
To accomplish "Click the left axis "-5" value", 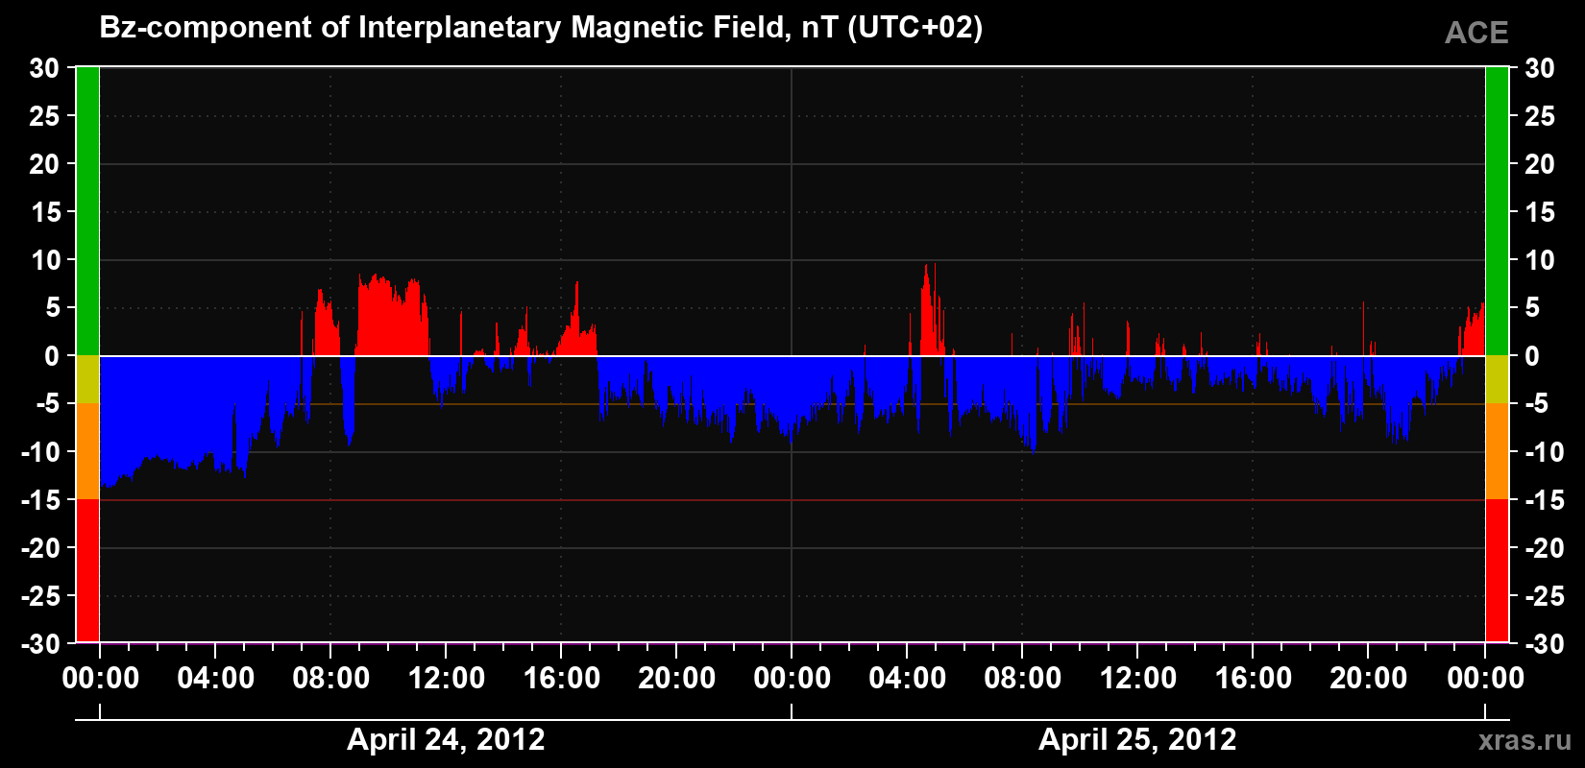I will coord(48,404).
